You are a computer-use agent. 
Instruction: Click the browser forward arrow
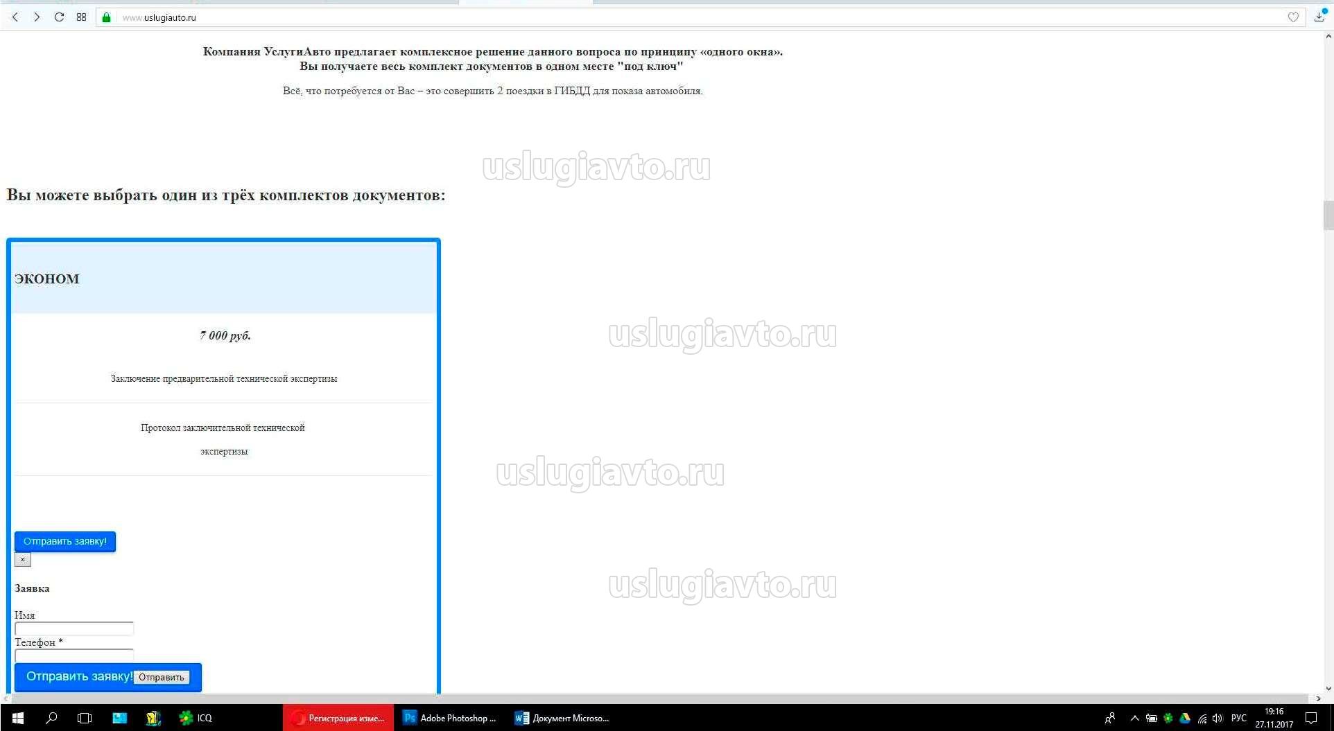37,17
